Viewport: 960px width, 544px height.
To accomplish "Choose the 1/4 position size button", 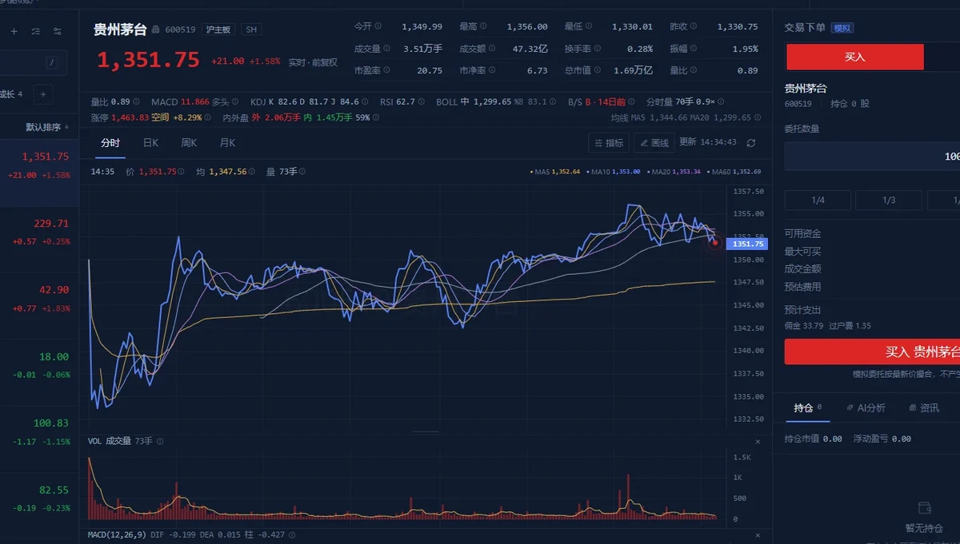I will pos(818,201).
